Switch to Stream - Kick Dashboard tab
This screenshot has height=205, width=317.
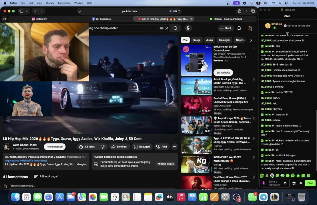(226, 19)
